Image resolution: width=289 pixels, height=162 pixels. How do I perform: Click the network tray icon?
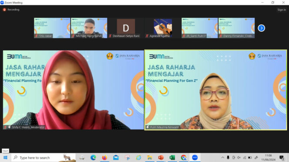tap(245, 158)
